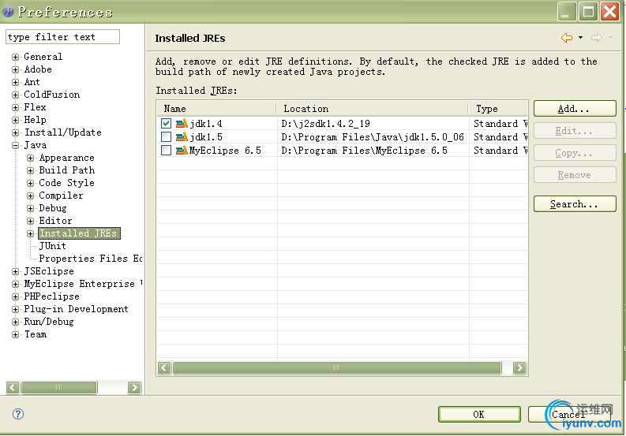Expand the ColdFusion tree node
626x436 pixels.
point(15,95)
